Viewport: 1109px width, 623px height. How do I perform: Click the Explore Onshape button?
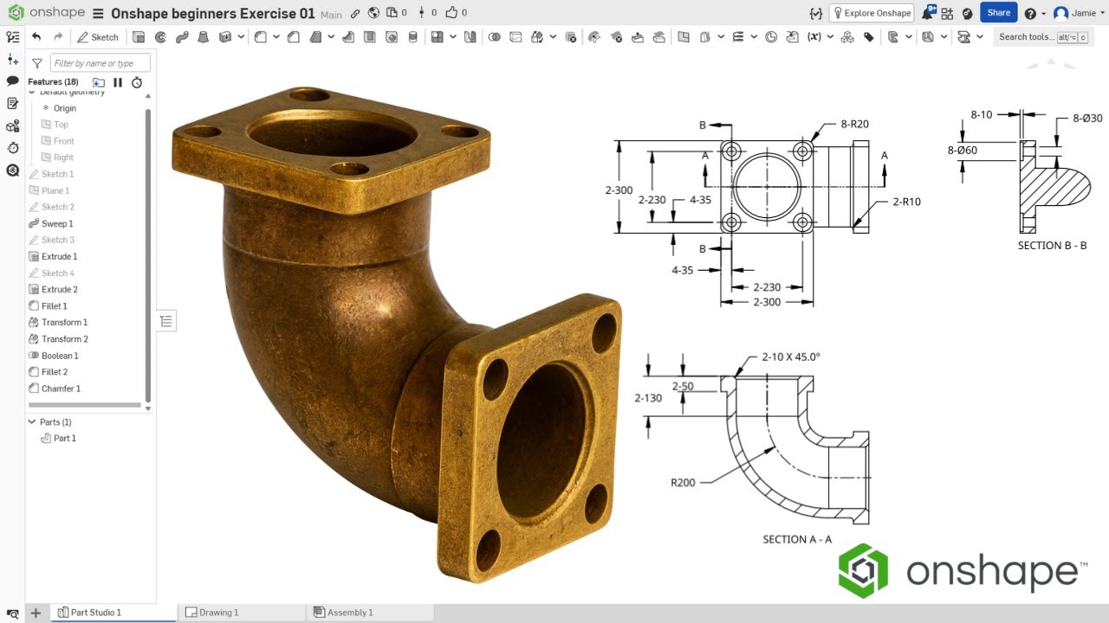pyautogui.click(x=872, y=13)
